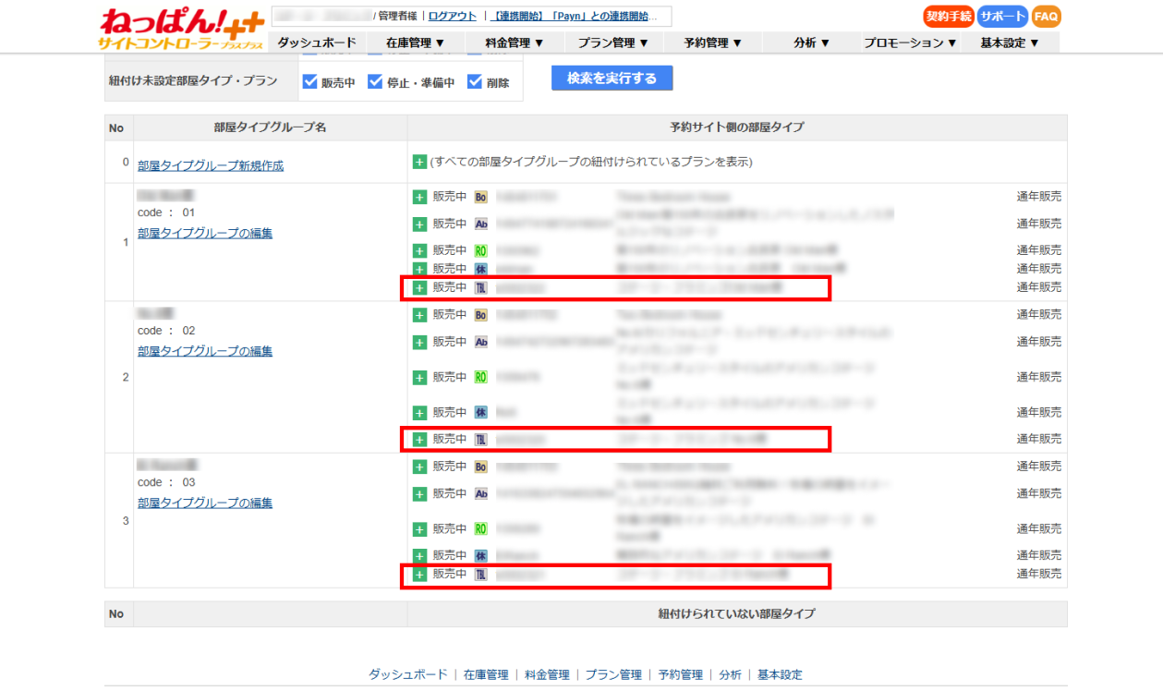Click the blue サポート badge
The height and width of the screenshot is (691, 1163).
(x=1002, y=17)
